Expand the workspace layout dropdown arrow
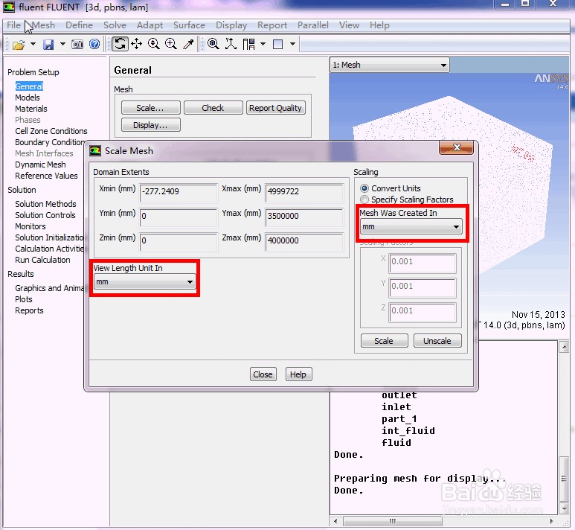Screen dimensions: 575x530 263,45
